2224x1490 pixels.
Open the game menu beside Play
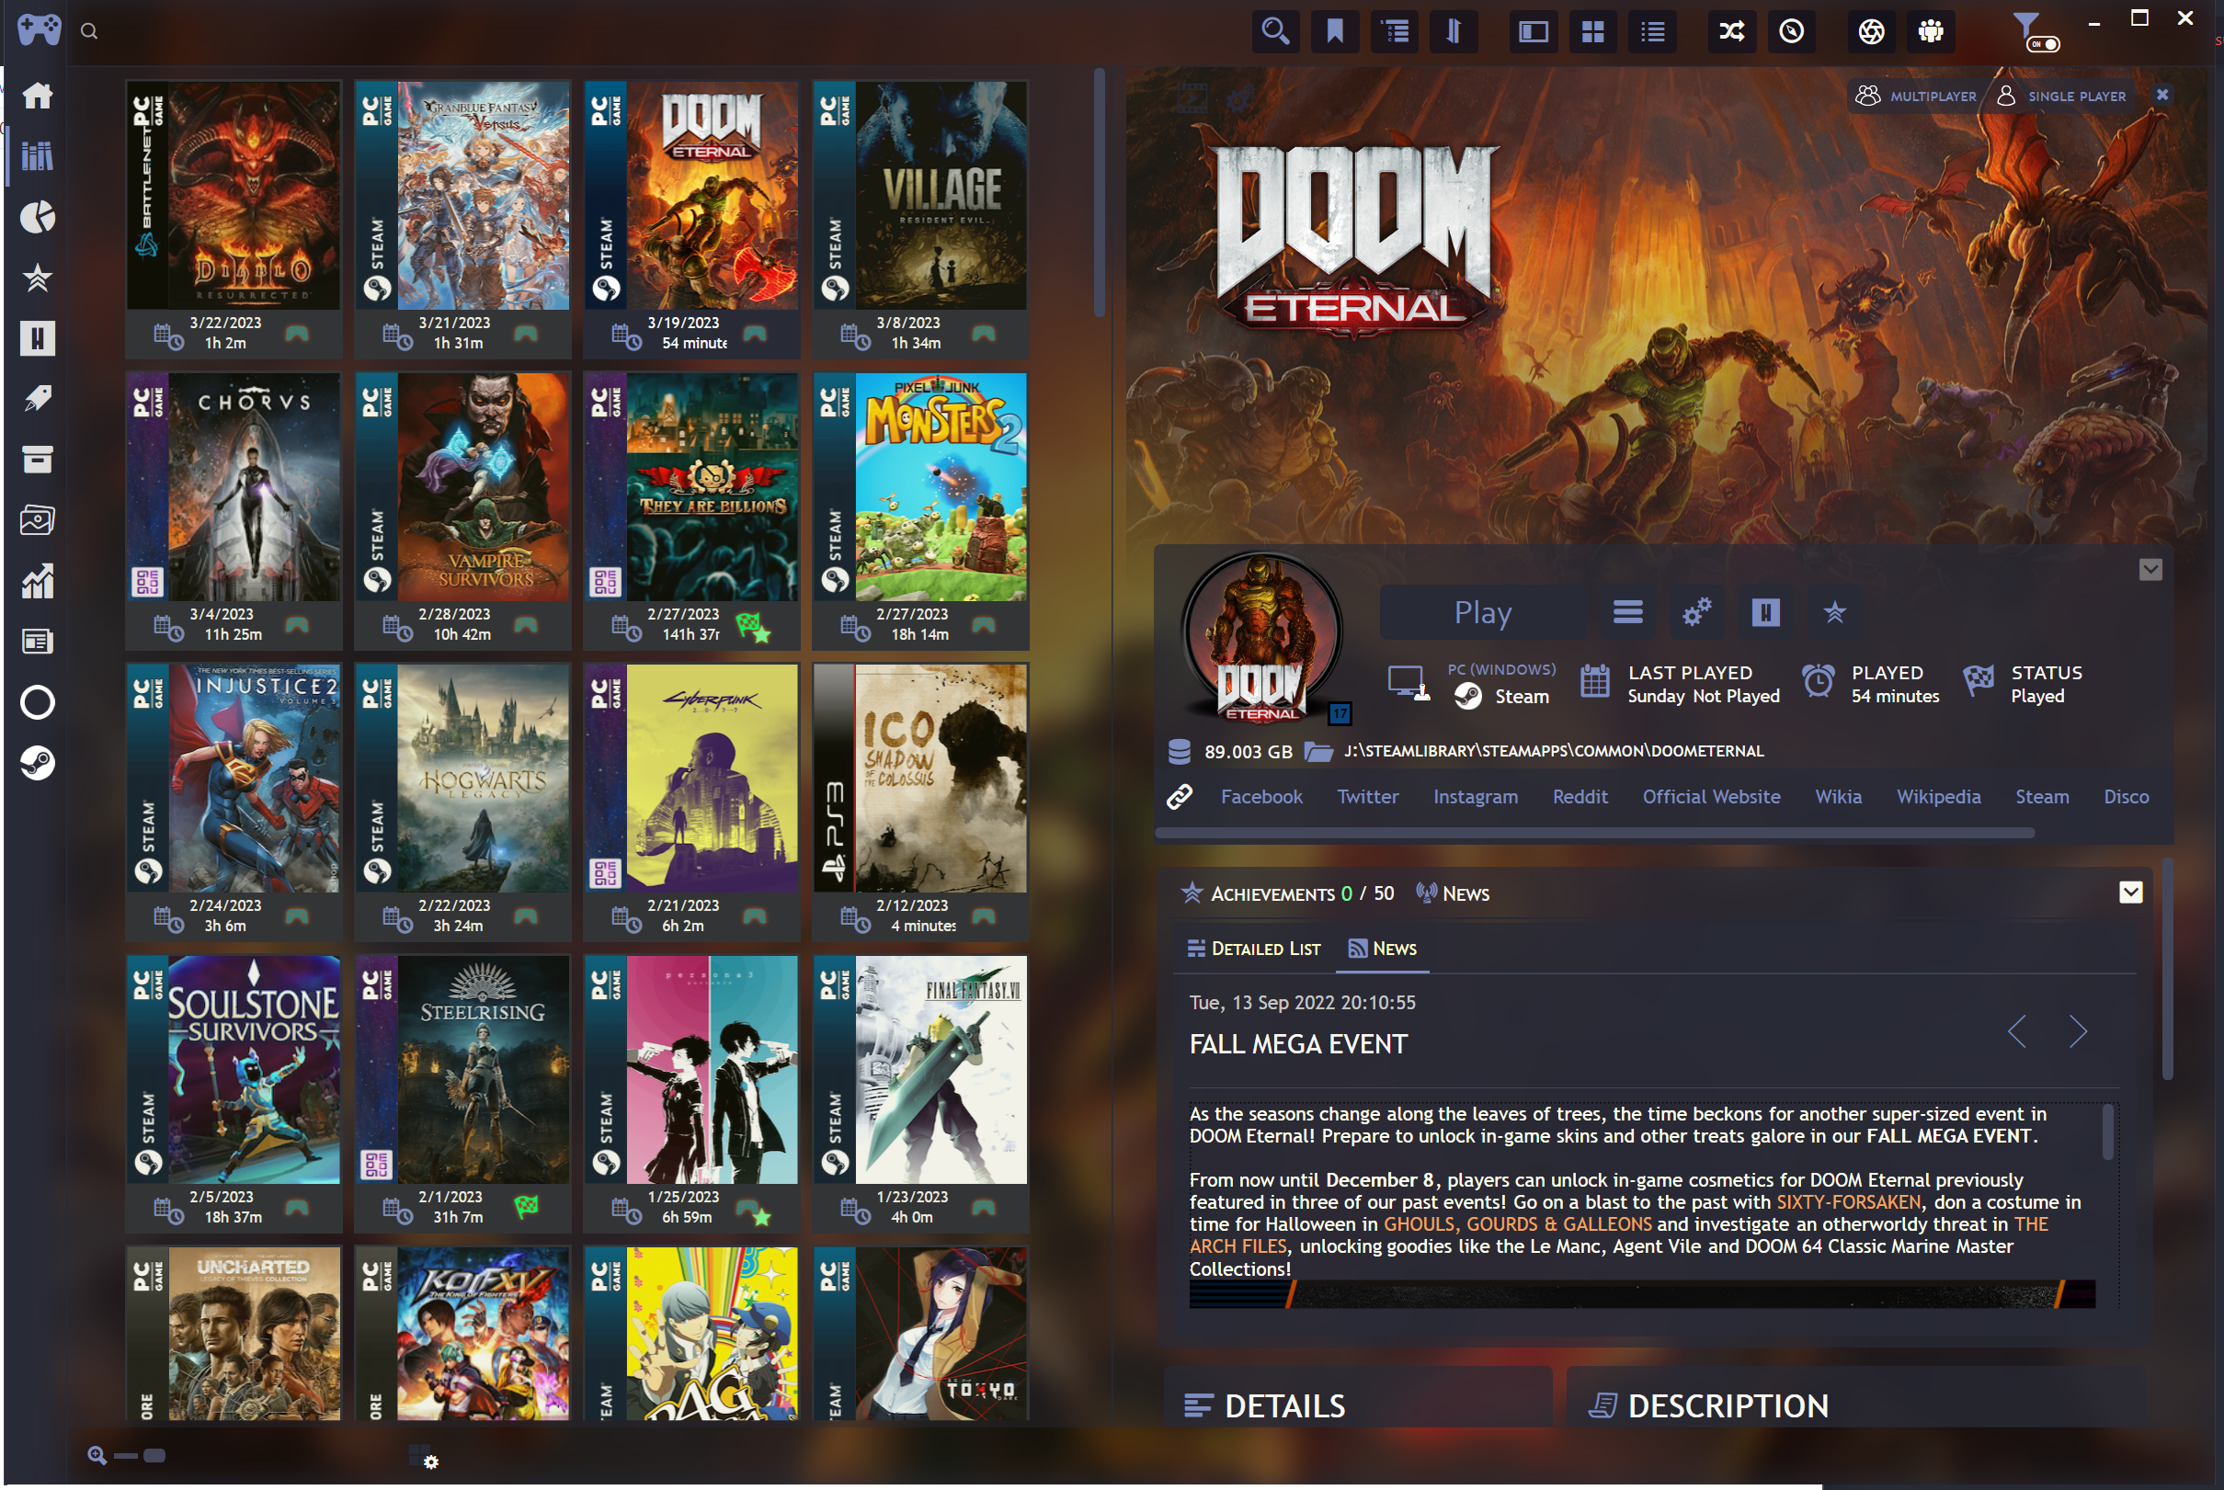tap(1627, 613)
